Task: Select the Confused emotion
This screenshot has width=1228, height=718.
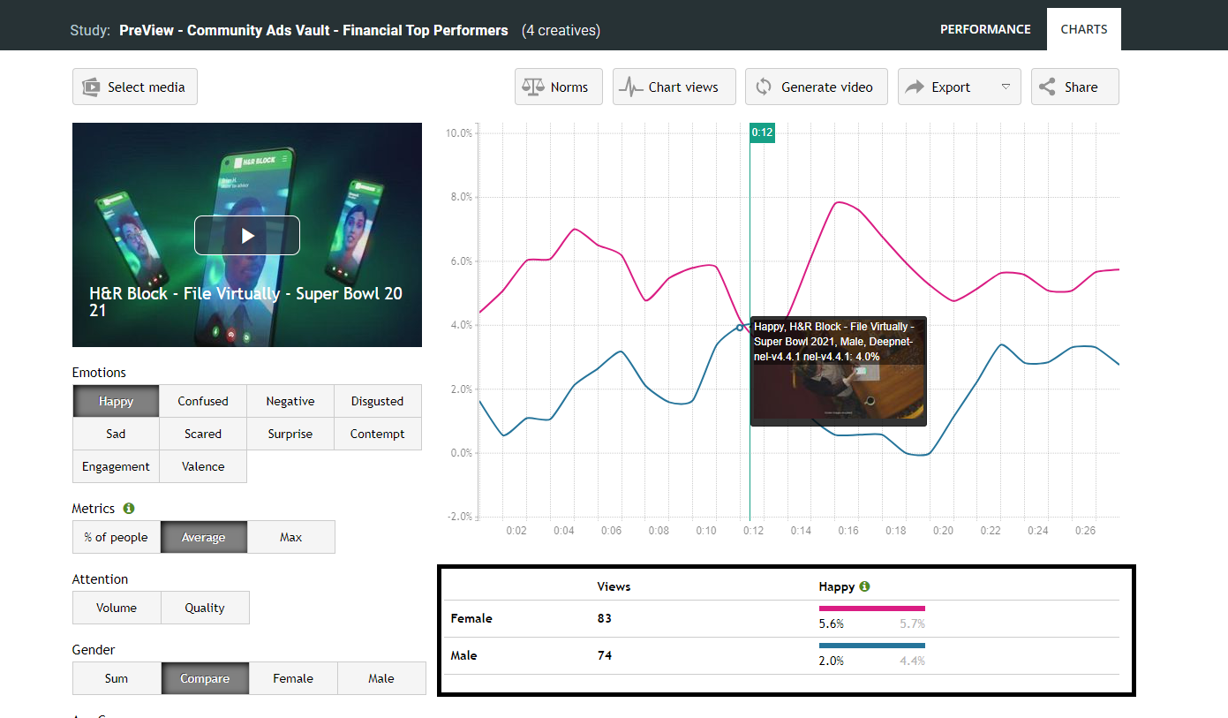Action: click(x=203, y=401)
